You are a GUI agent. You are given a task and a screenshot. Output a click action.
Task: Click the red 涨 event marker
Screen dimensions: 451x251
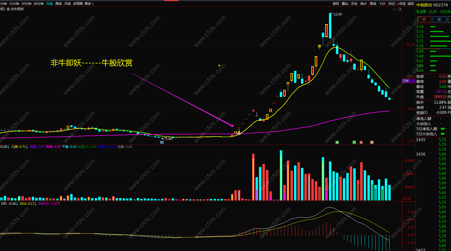pyautogui.click(x=361, y=142)
